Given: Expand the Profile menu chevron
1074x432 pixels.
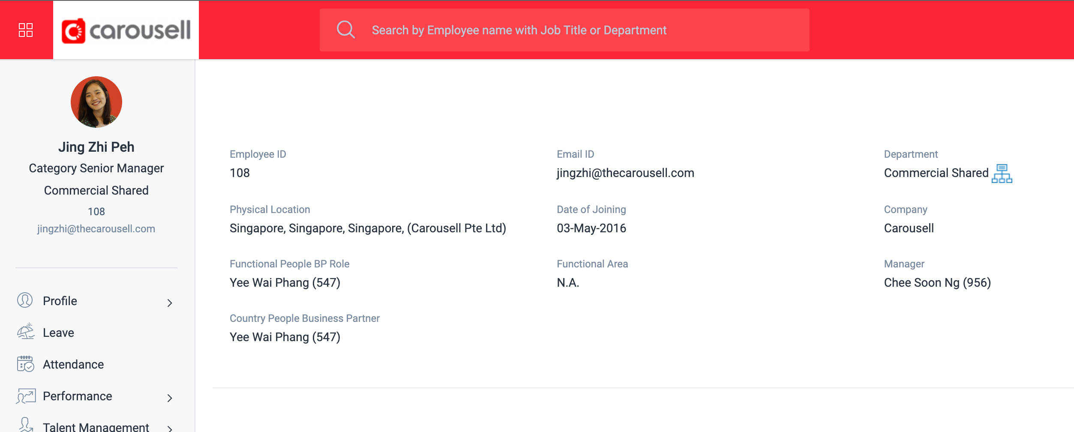Looking at the screenshot, I should click(170, 303).
